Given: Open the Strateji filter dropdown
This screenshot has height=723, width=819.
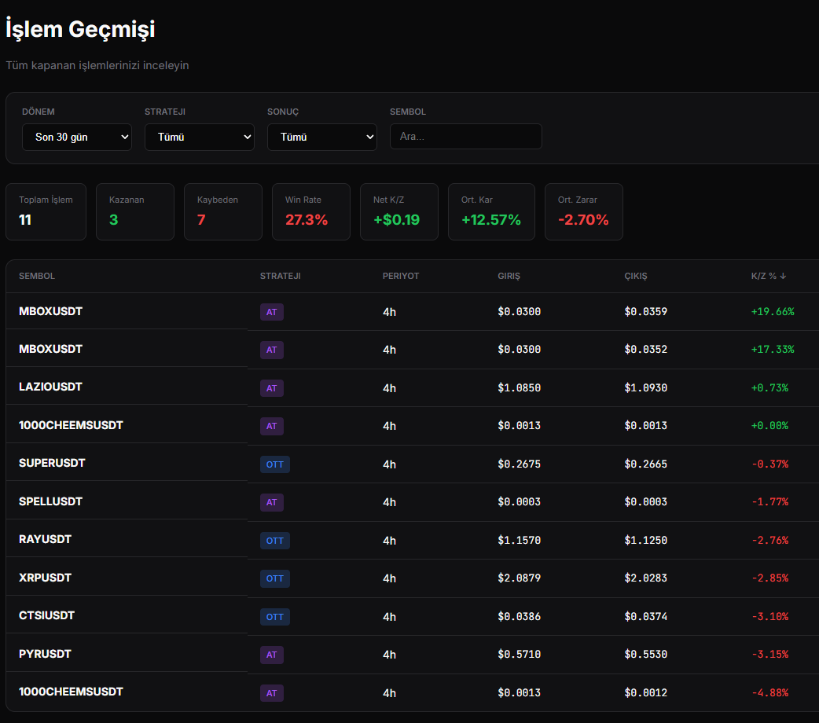Looking at the screenshot, I should [200, 137].
